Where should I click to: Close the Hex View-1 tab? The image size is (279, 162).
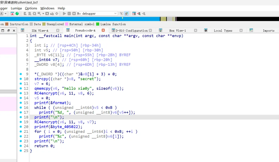196,30
